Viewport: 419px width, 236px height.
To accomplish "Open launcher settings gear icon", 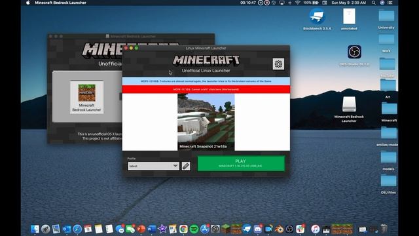I will click(x=278, y=64).
